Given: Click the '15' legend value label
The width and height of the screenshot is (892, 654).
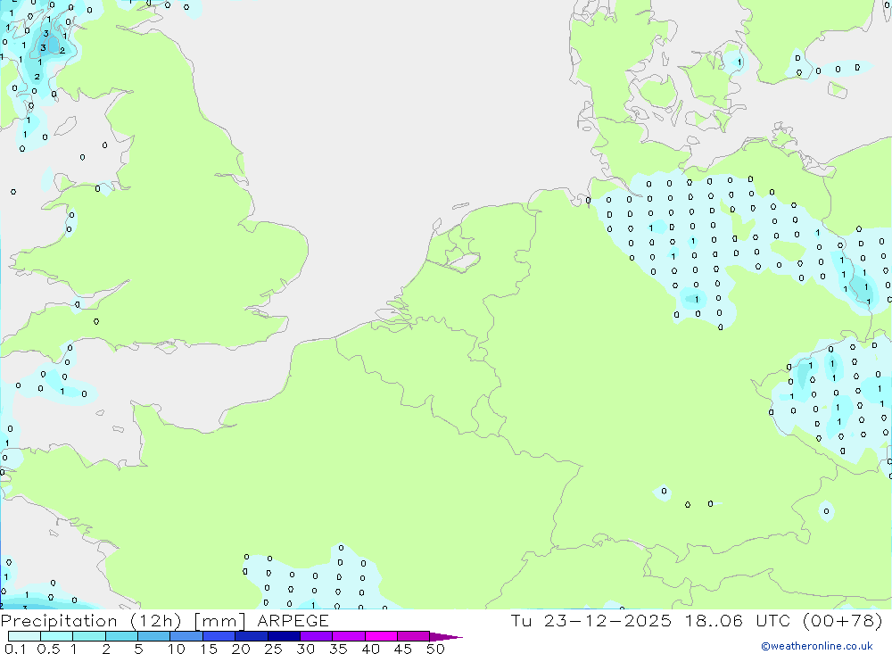Looking at the screenshot, I should (x=209, y=649).
